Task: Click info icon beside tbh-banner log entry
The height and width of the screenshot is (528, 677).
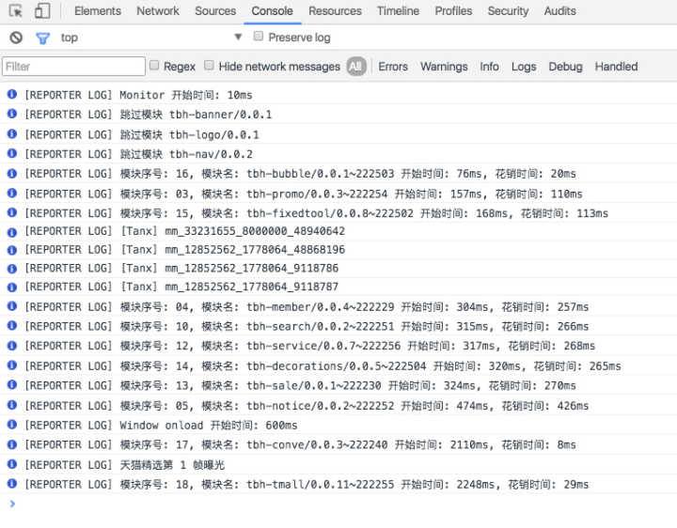Action: pyautogui.click(x=11, y=115)
